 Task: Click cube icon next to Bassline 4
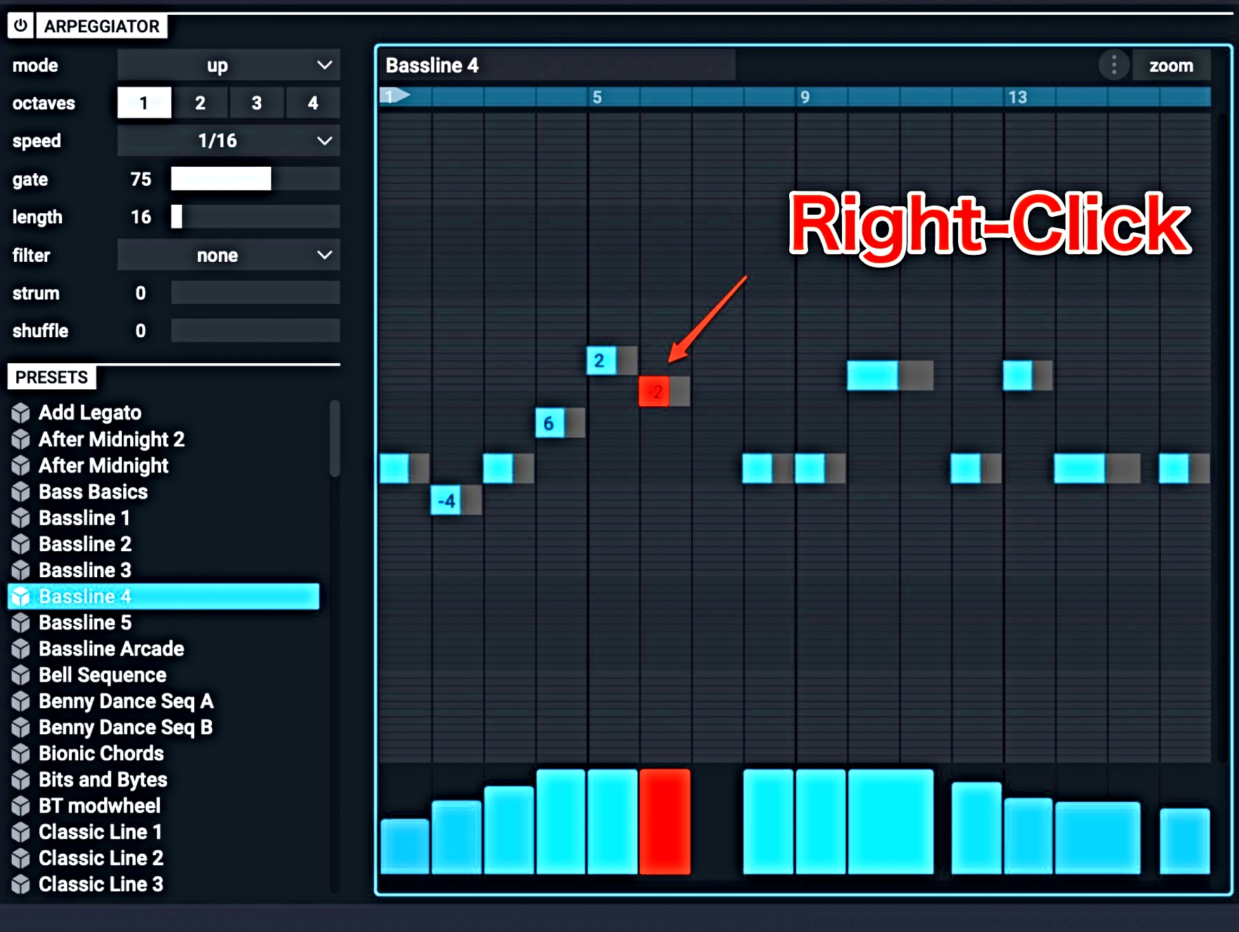(x=20, y=596)
